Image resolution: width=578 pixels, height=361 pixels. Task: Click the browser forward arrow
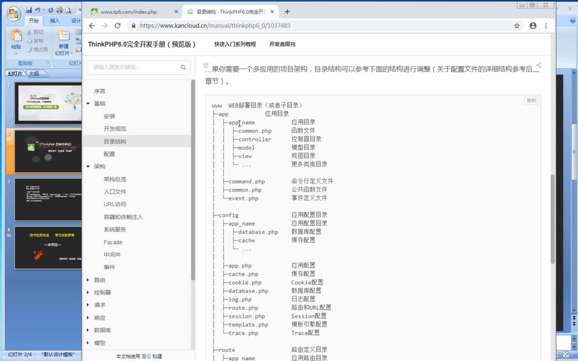(x=105, y=26)
